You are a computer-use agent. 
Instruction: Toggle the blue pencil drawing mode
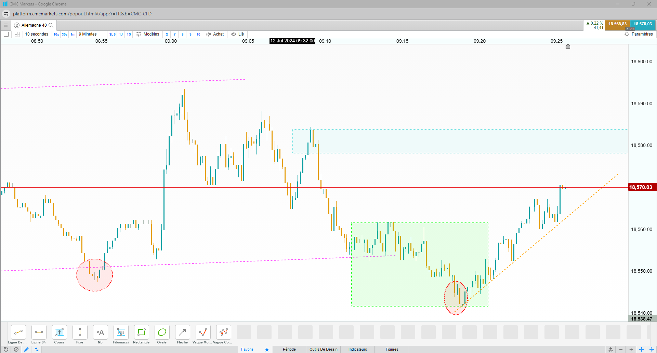[x=26, y=349]
